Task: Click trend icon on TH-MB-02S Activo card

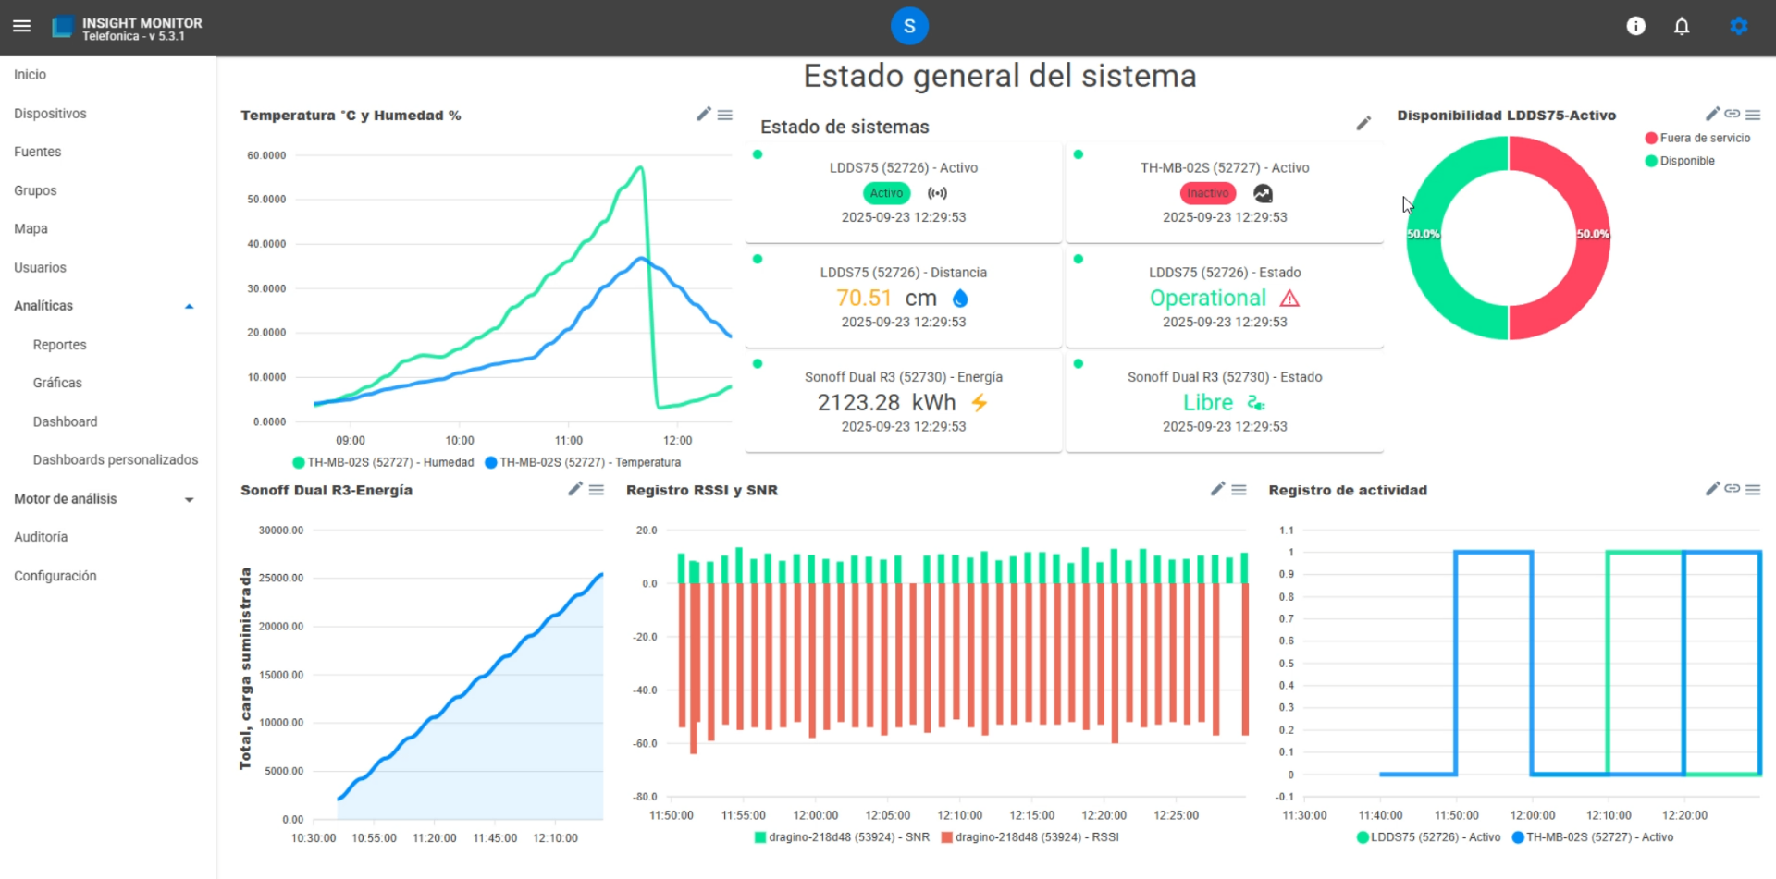Action: pos(1263,193)
